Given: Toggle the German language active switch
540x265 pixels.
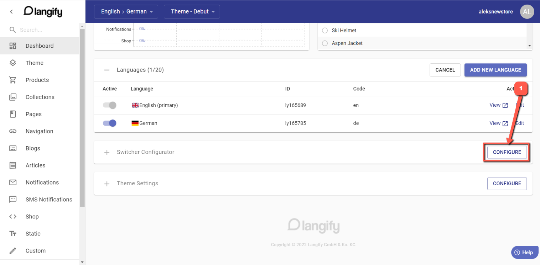Looking at the screenshot, I should [109, 123].
